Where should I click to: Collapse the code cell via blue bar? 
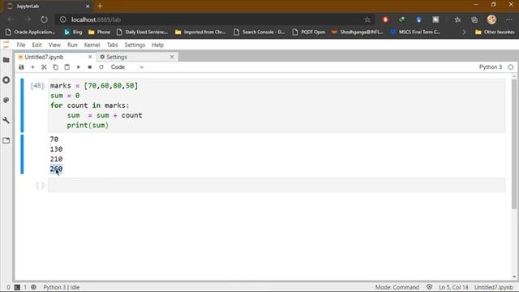coord(22,105)
